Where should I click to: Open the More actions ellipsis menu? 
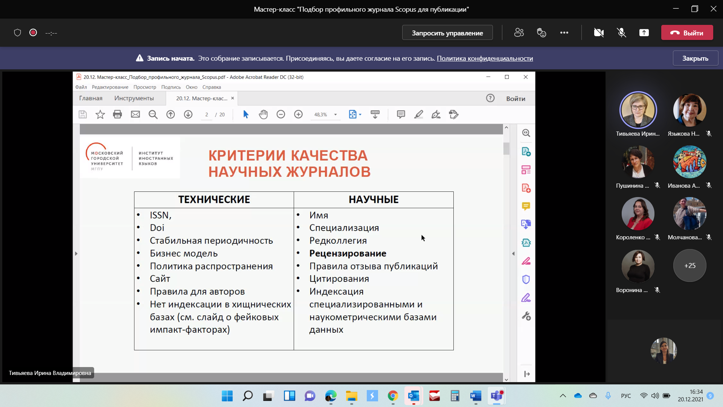click(564, 33)
